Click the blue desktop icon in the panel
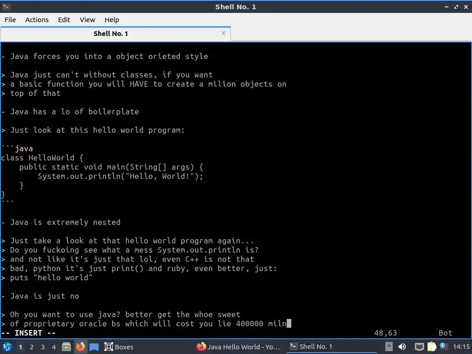This screenshot has height=354, width=472. click(94, 347)
